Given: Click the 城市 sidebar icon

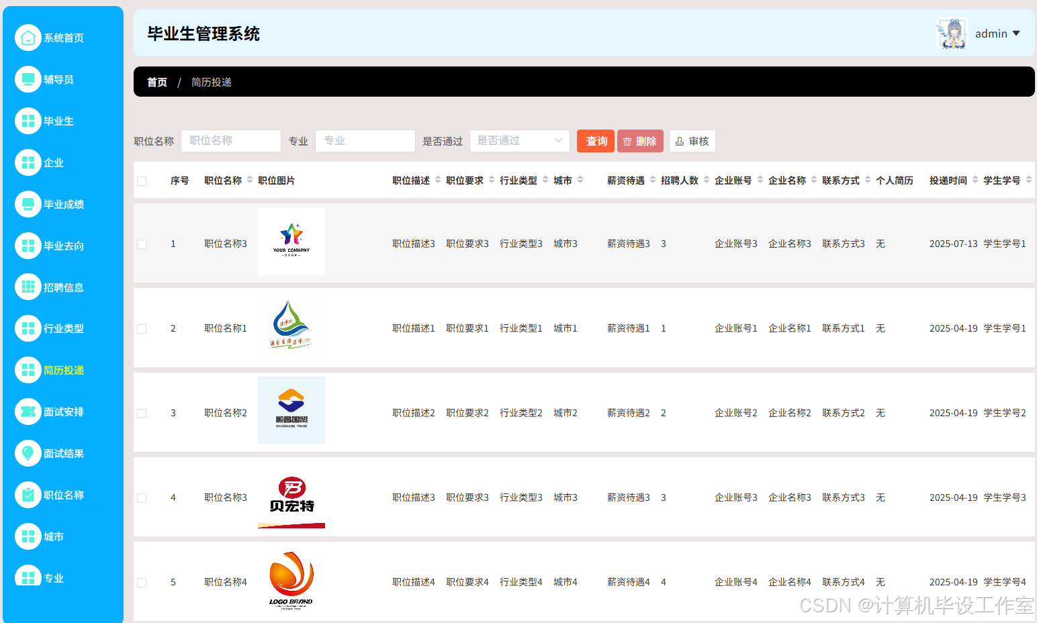Looking at the screenshot, I should (x=28, y=536).
